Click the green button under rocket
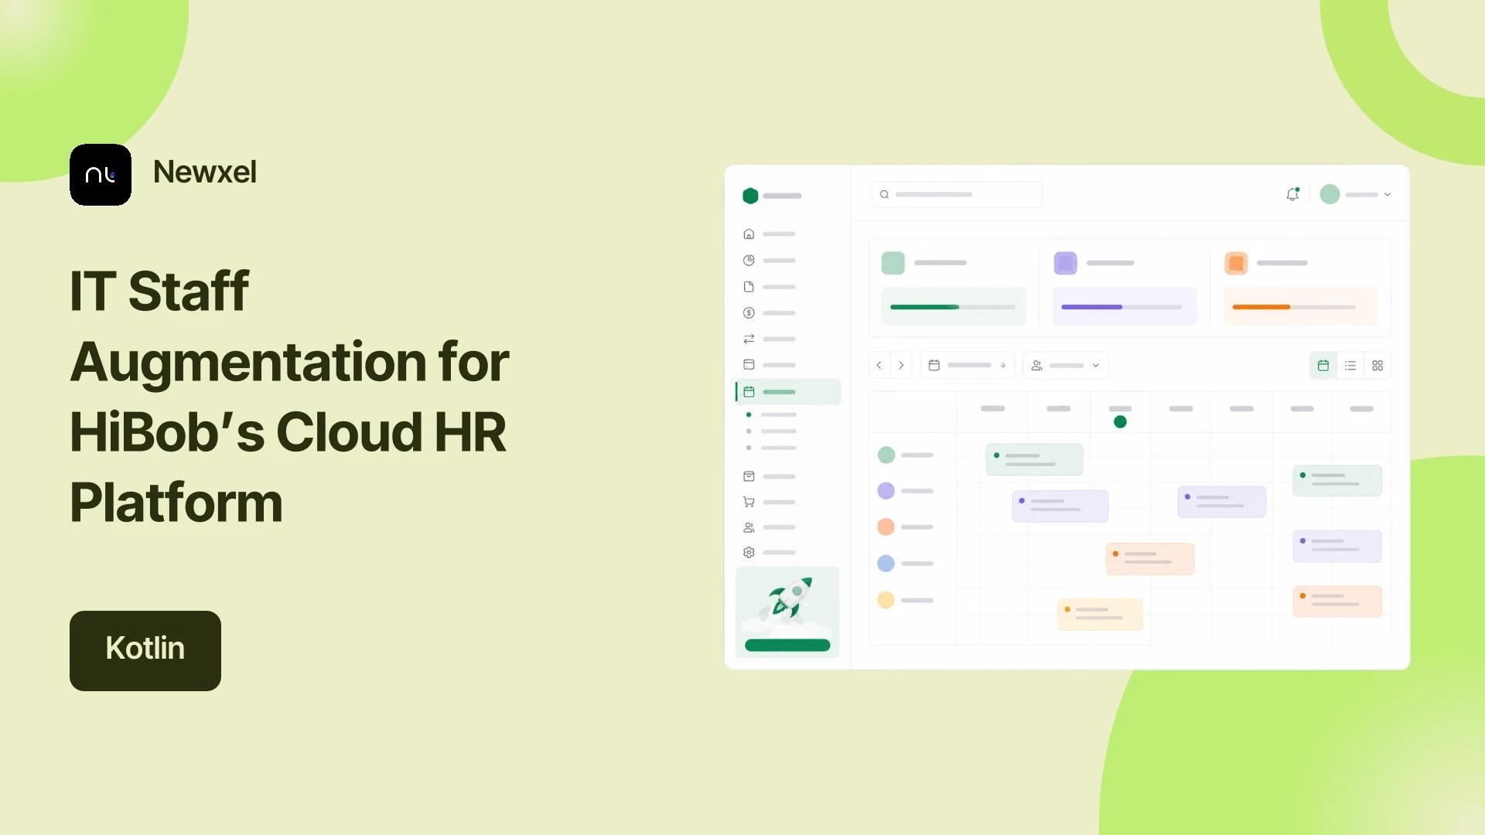 point(787,645)
